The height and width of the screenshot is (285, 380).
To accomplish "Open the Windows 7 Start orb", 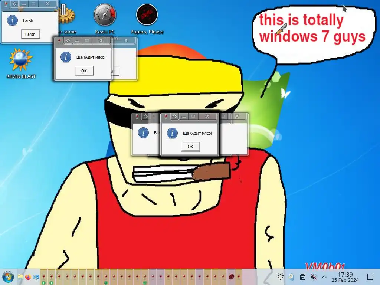I will [x=8, y=277].
